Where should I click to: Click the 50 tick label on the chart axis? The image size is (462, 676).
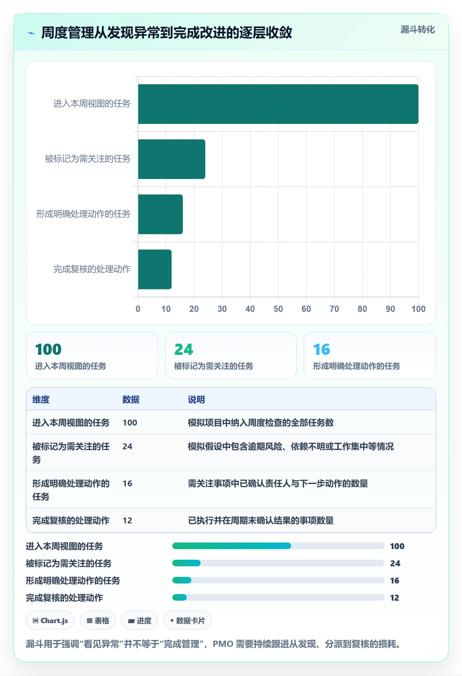coord(278,309)
